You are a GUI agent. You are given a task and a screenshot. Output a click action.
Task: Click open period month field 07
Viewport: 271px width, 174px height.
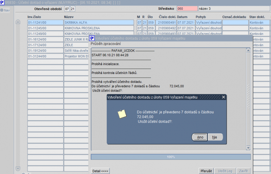coord(67,9)
